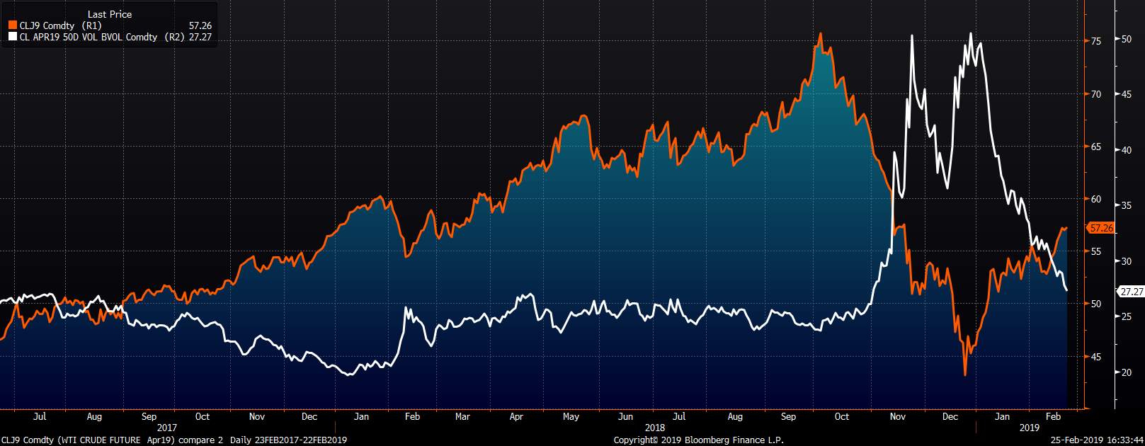
Task: Click the Copyright 2019 Bloomberg Finance L.P. text
Action: point(698,440)
